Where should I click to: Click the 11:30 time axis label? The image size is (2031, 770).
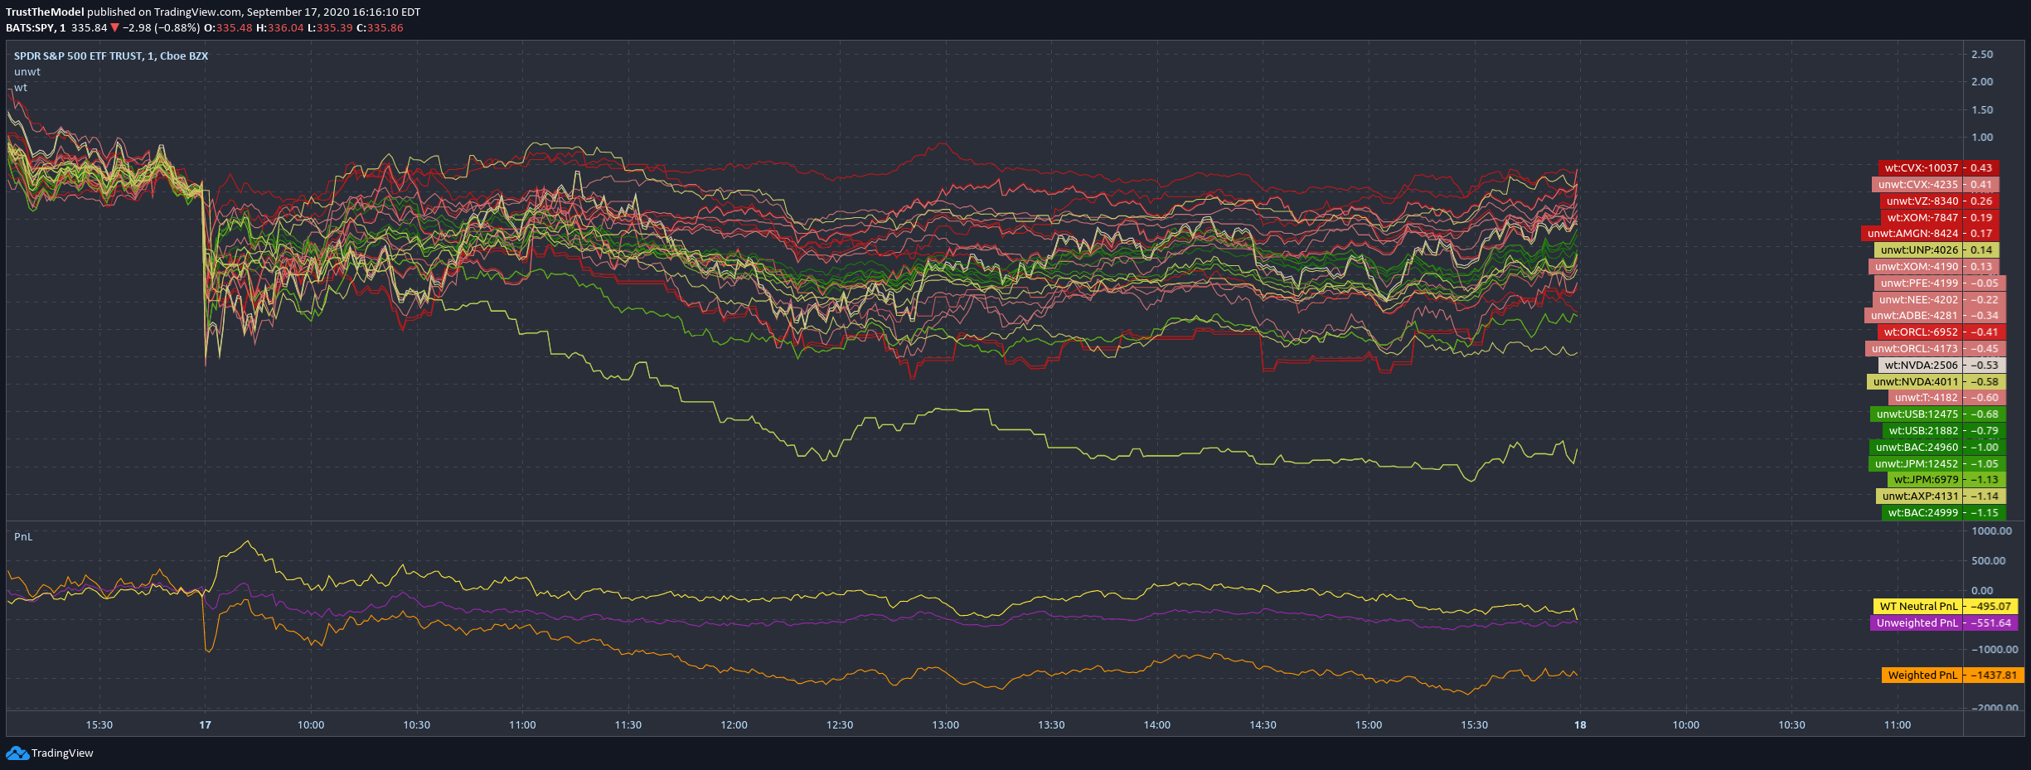[628, 724]
